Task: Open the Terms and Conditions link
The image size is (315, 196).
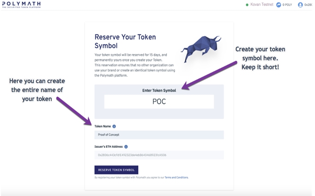Action: click(x=176, y=177)
